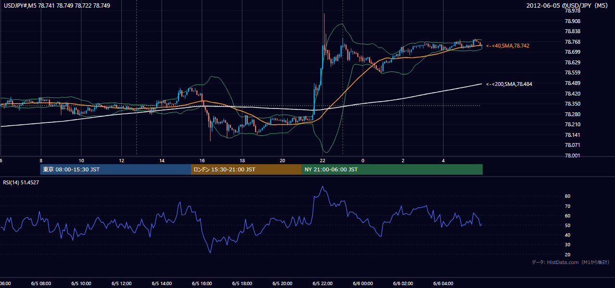Click the 78.699 price axis value
This screenshot has width=615, height=288.
point(572,52)
